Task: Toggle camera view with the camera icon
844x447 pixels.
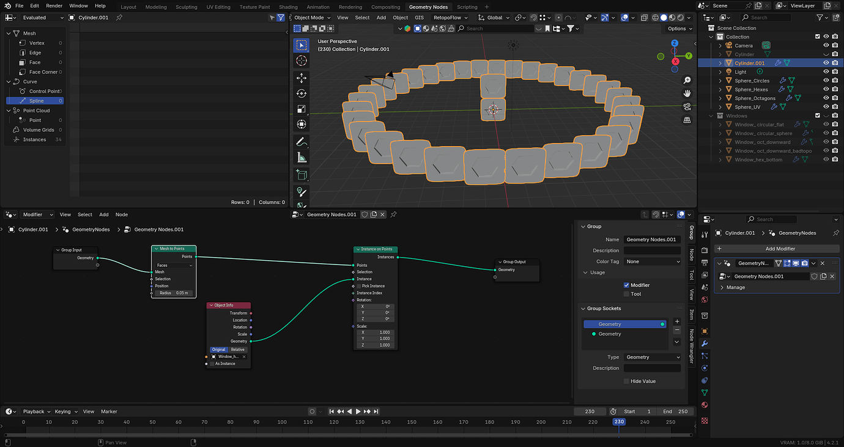Action: tap(687, 107)
